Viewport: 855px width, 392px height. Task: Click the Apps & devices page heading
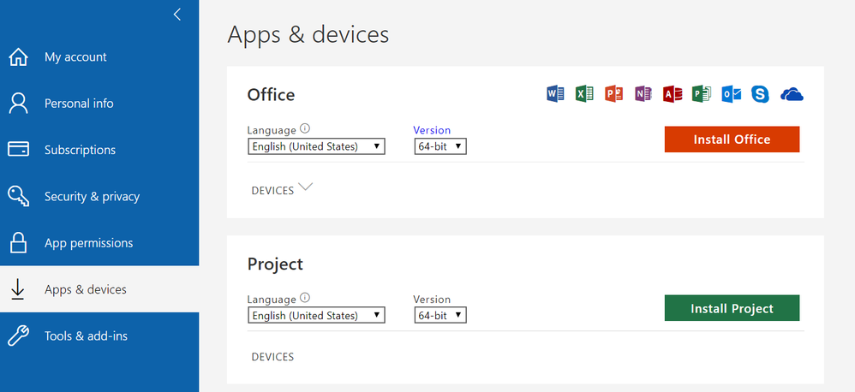click(x=308, y=33)
